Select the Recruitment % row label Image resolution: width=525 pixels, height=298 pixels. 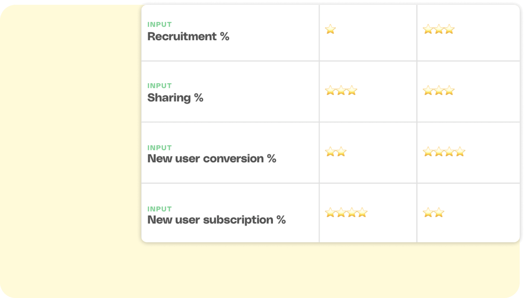coord(189,36)
